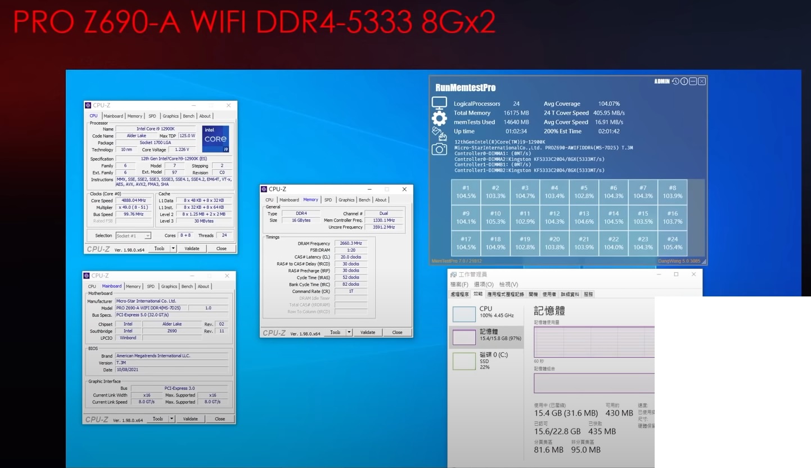Click the motherboard Model field PRO Z690-A WIFI DDR4
Screen dimensions: 811x468
point(151,308)
